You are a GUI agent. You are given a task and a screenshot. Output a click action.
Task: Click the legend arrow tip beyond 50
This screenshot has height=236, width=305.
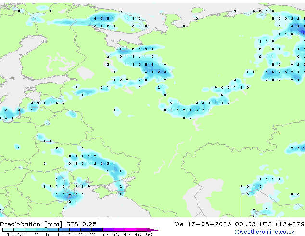click(x=152, y=230)
